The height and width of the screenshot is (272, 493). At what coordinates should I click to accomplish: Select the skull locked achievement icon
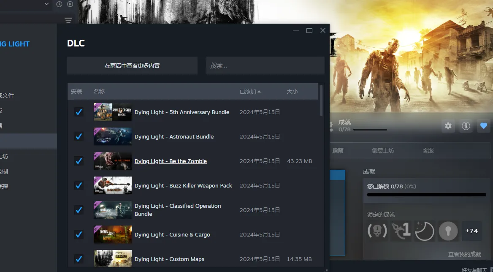click(x=377, y=231)
